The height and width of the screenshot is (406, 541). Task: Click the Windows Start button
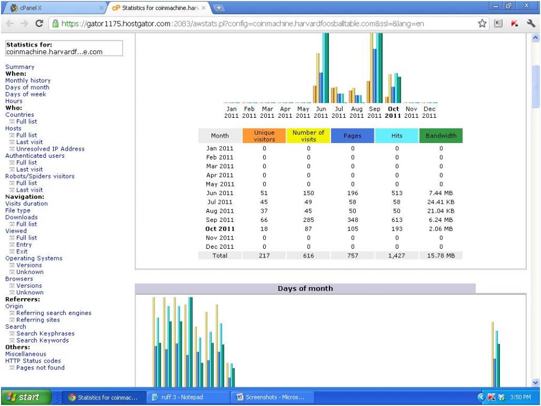tap(25, 397)
